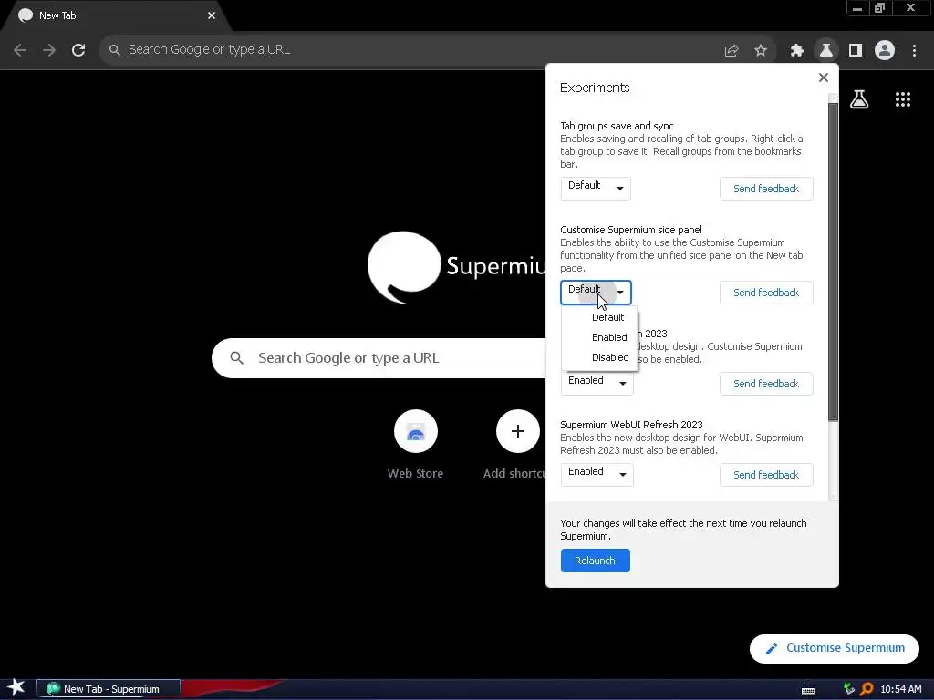Send feedback for Customise Supermium side panel
The width and height of the screenshot is (934, 700).
click(766, 293)
